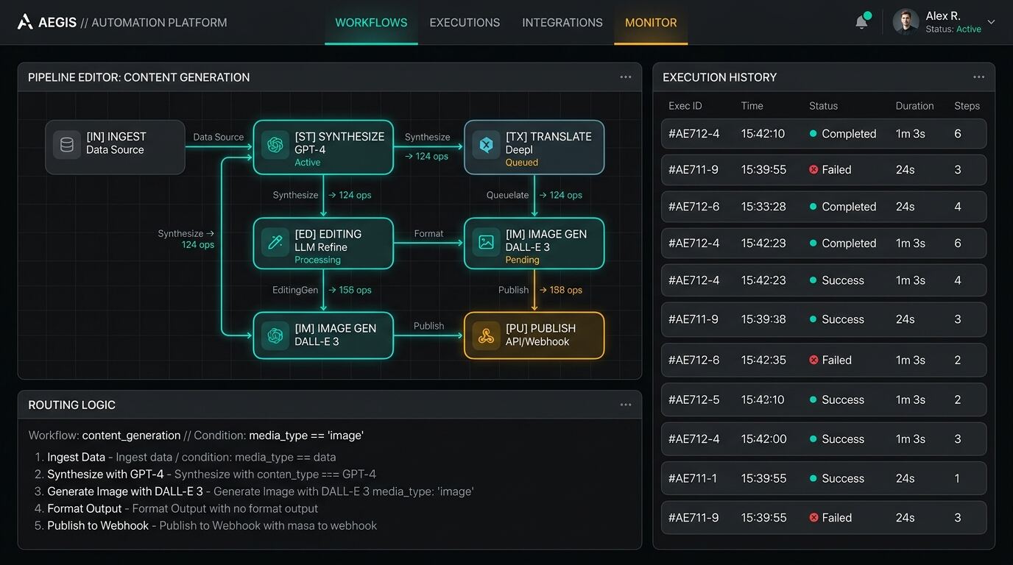Open Routing Logic panel options menu
1013x565 pixels.
click(x=626, y=405)
